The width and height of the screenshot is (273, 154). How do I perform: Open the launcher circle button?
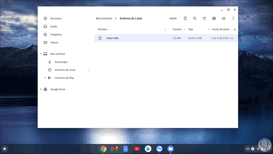(x=5, y=149)
